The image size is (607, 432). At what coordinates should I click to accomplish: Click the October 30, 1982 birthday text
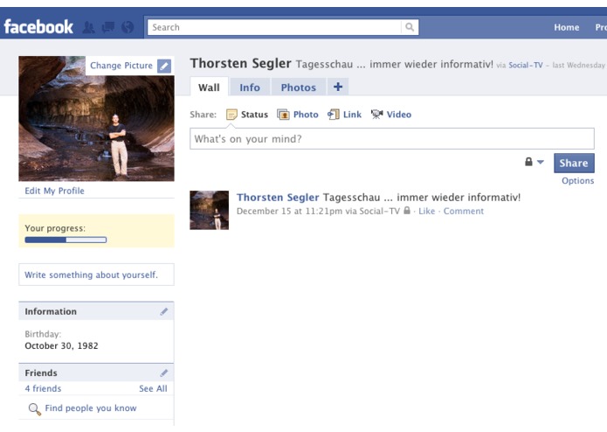[x=61, y=345]
